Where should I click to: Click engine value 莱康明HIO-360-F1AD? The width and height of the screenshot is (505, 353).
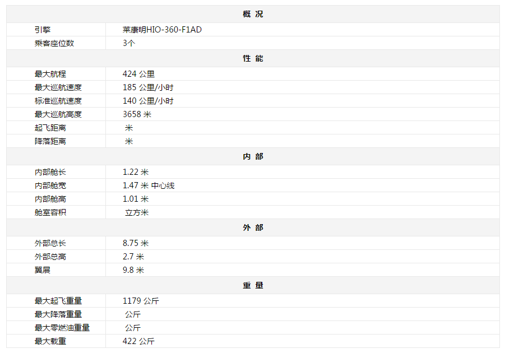tap(162, 30)
